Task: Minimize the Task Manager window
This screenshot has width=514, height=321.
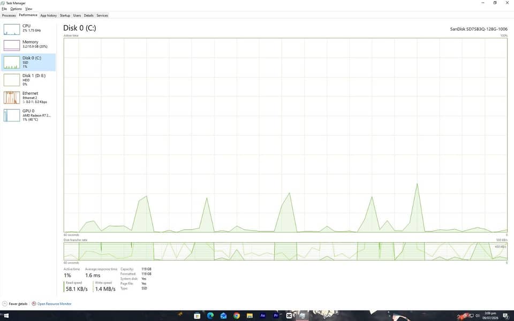Action: [x=483, y=3]
